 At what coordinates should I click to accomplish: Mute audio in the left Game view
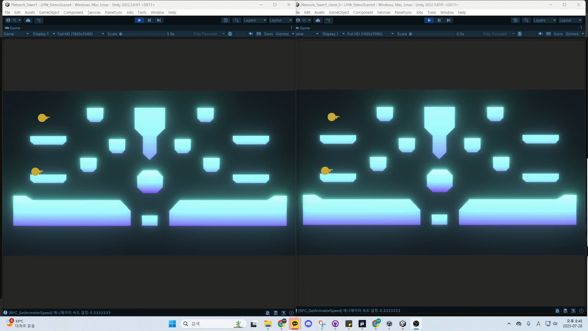pyautogui.click(x=251, y=34)
